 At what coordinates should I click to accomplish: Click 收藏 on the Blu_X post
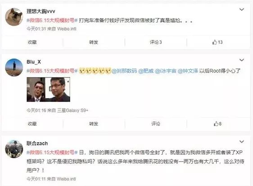[32, 124]
